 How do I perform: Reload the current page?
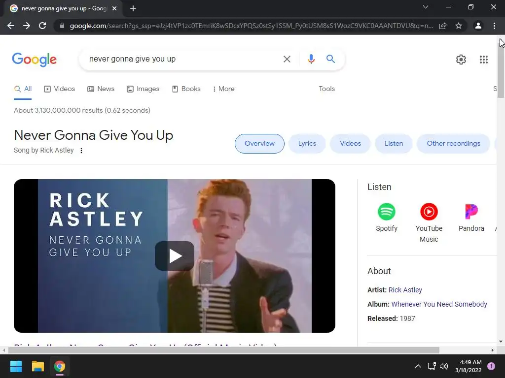(x=42, y=26)
